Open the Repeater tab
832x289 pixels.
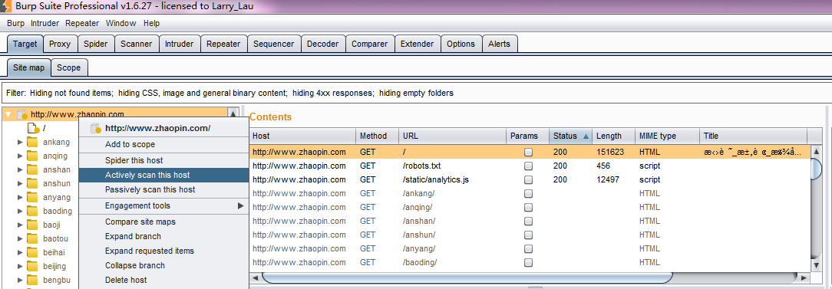point(223,44)
